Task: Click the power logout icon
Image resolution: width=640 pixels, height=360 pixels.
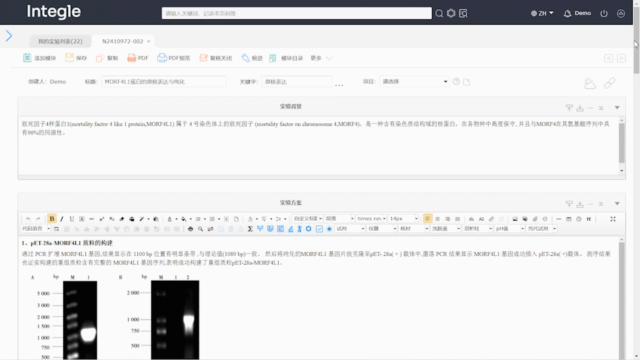Action: [604, 13]
